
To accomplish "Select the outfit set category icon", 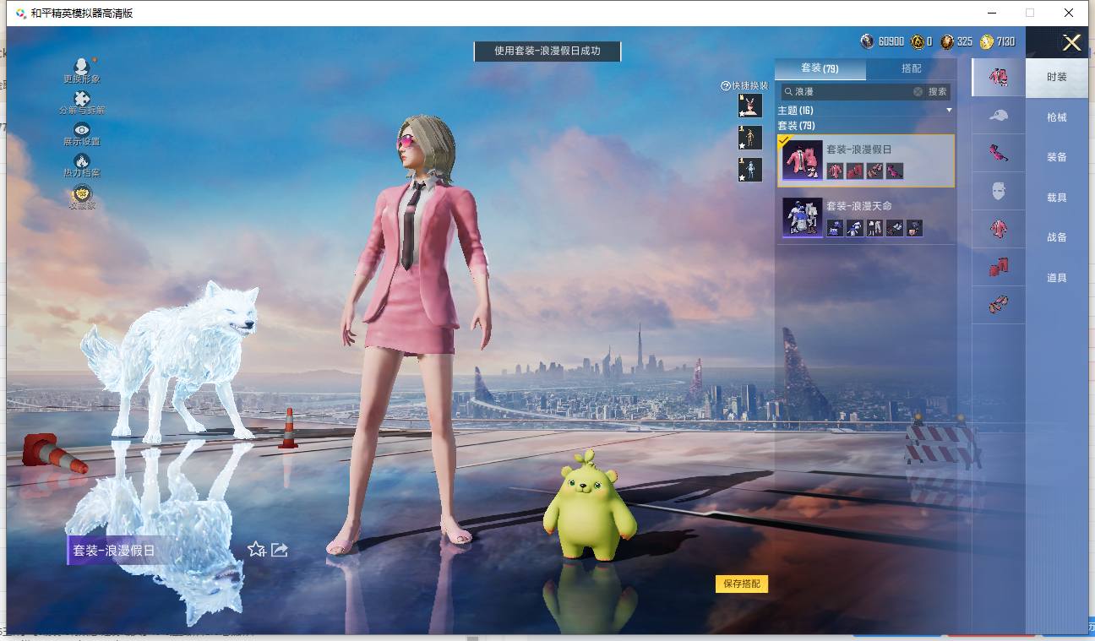I will [x=999, y=77].
